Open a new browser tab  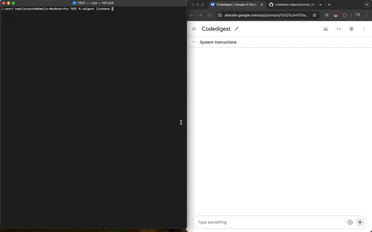329,5
